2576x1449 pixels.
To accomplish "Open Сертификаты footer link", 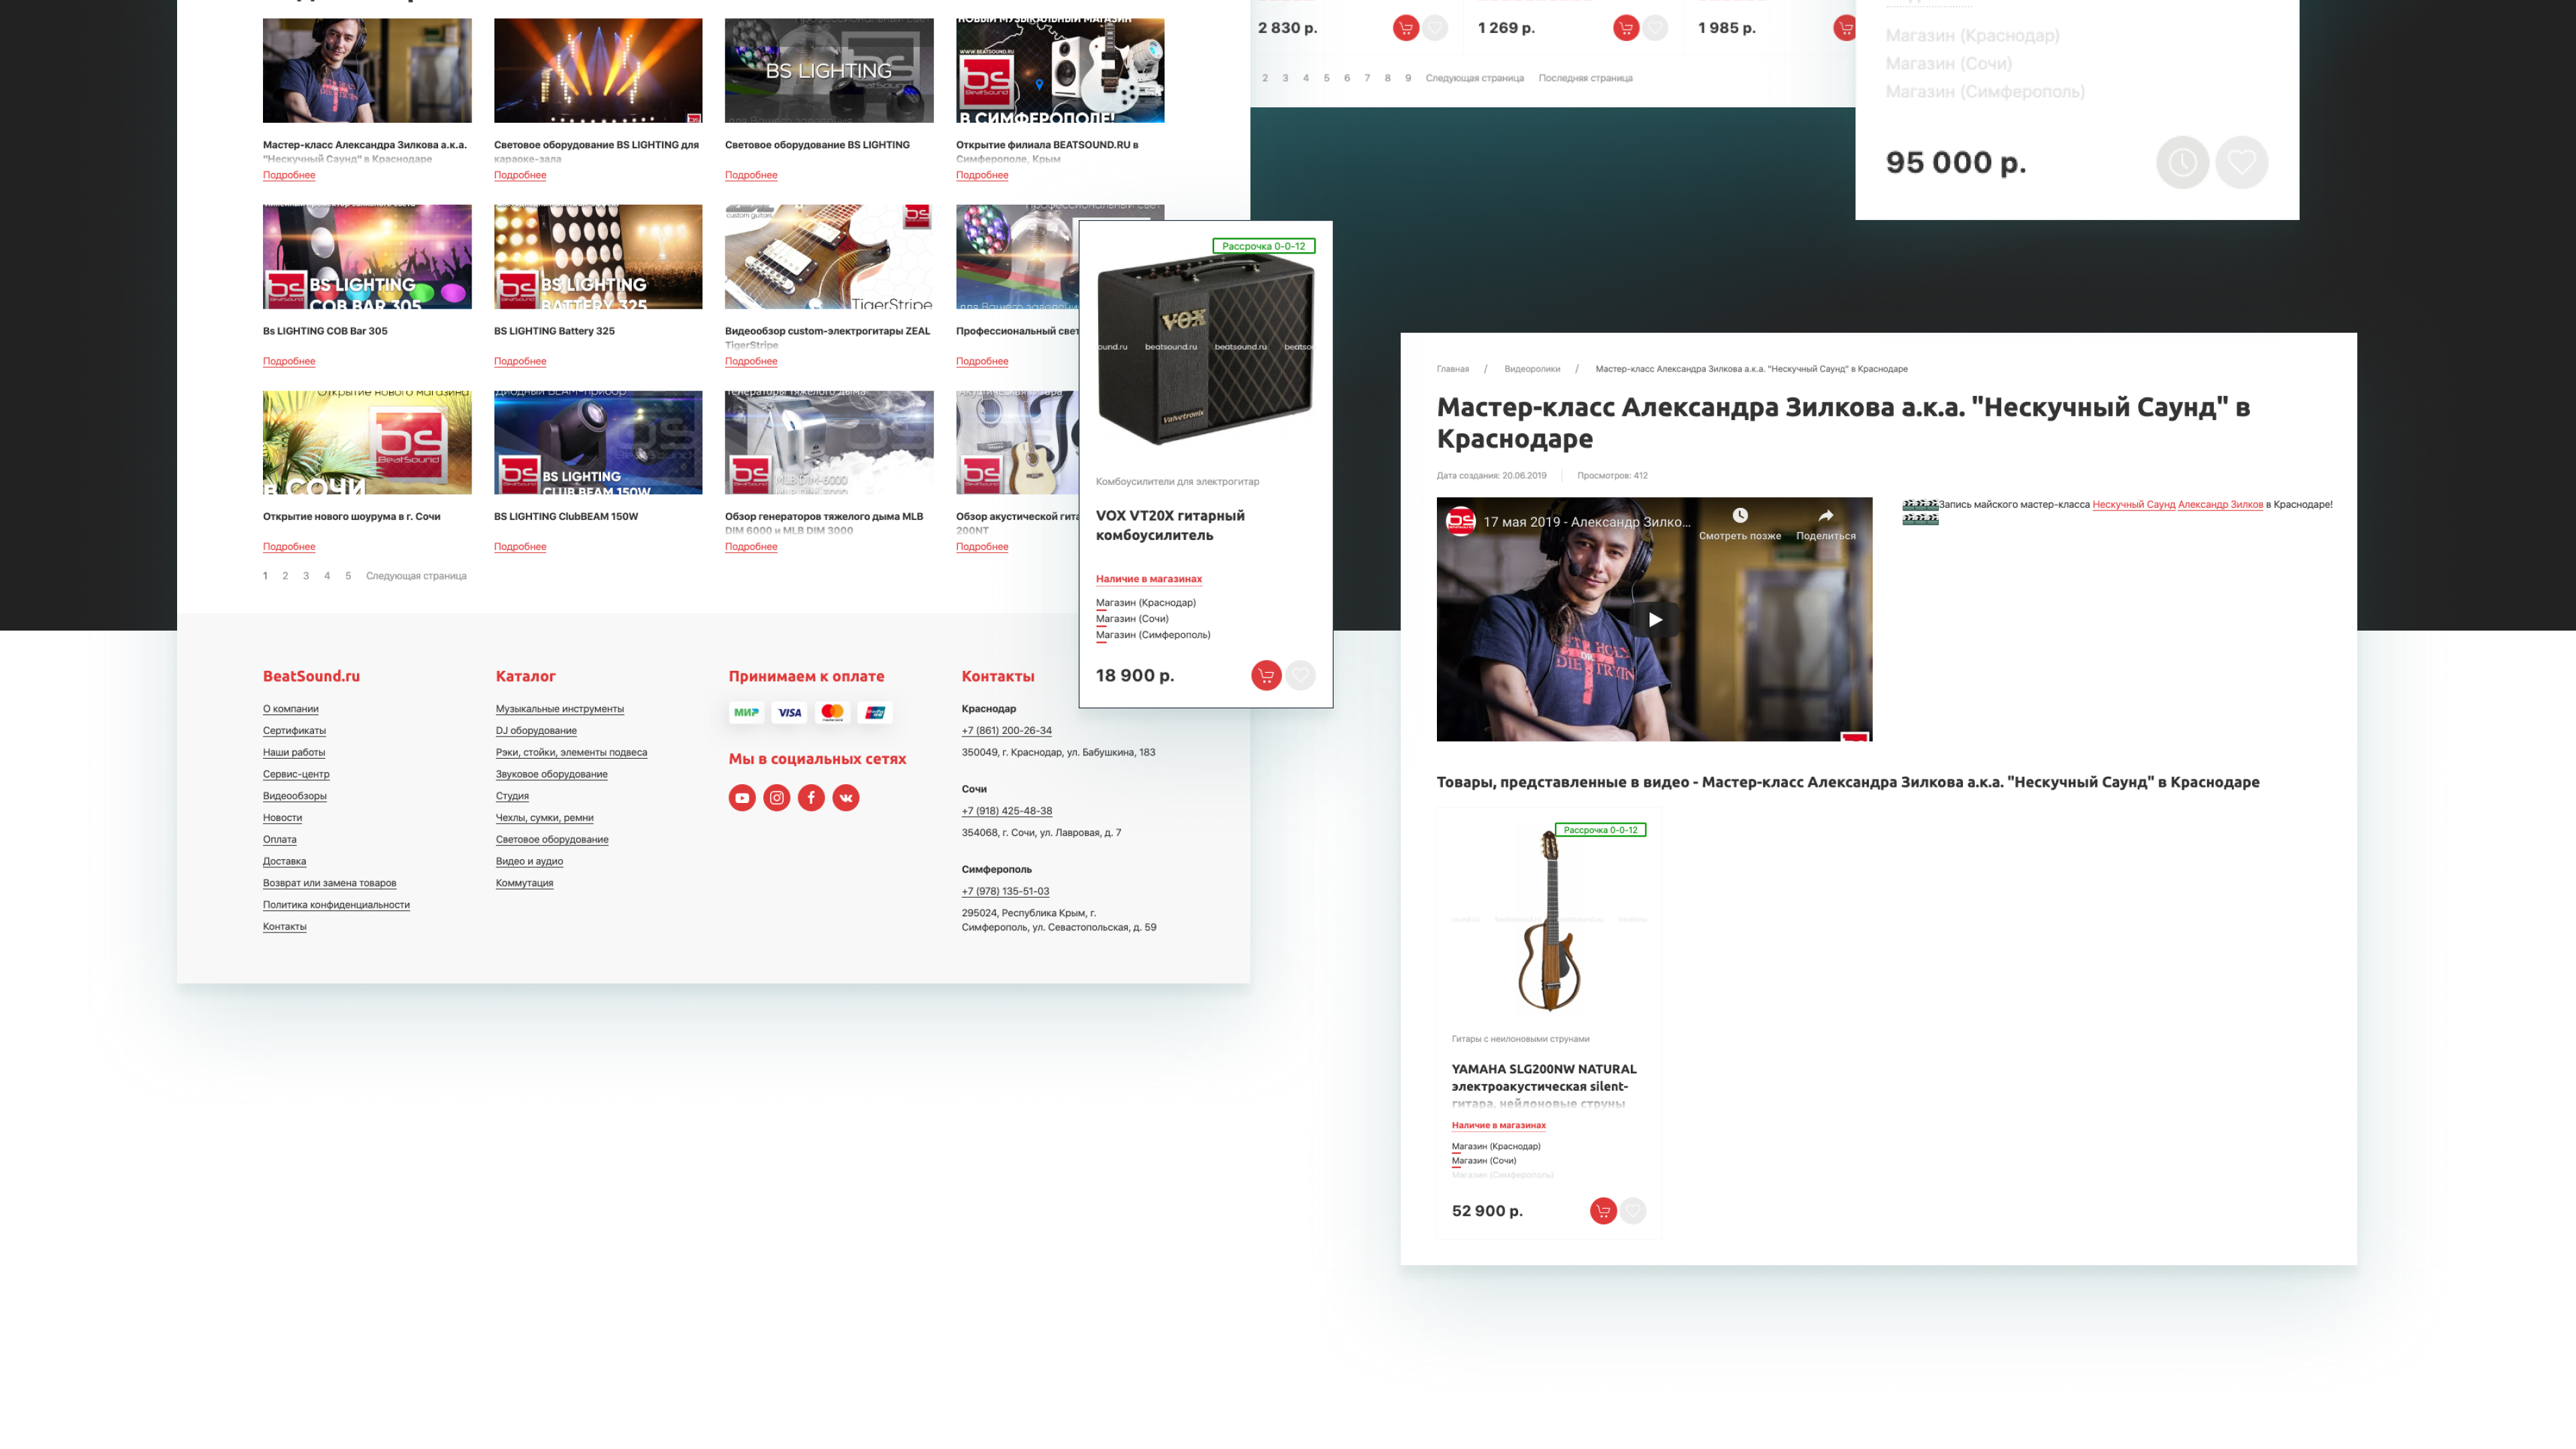I will (294, 731).
